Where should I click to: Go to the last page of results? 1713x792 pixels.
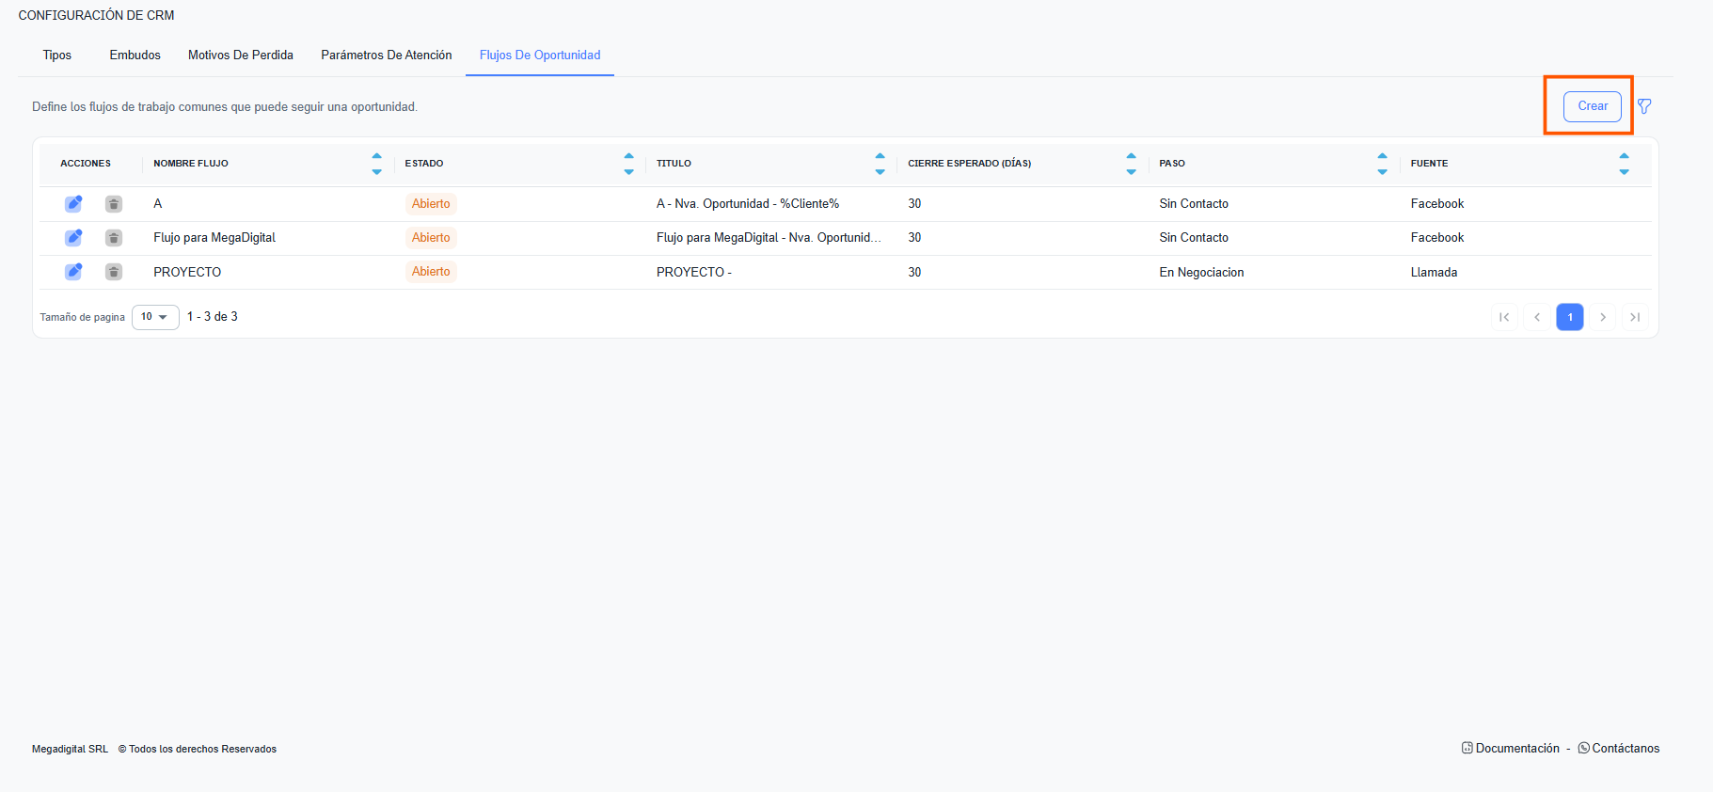(1635, 317)
